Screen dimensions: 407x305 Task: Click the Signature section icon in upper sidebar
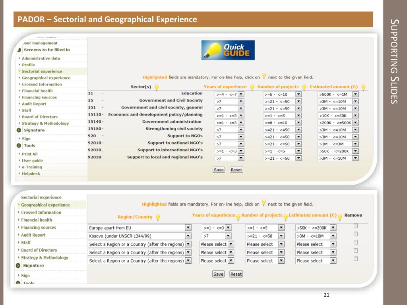pyautogui.click(x=19, y=130)
